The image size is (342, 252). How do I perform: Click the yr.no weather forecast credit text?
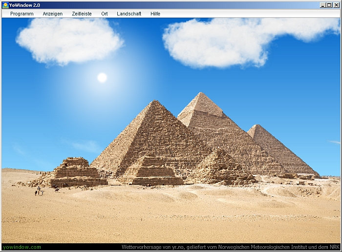pyautogui.click(x=231, y=247)
